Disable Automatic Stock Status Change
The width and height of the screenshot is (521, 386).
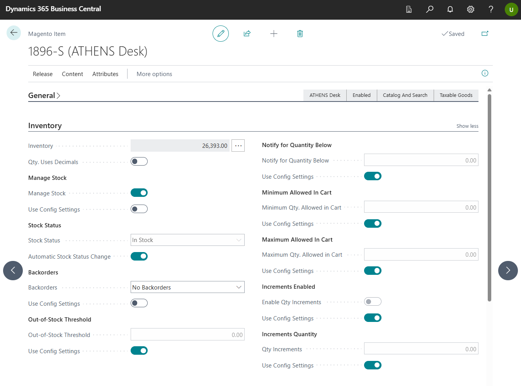tap(139, 256)
